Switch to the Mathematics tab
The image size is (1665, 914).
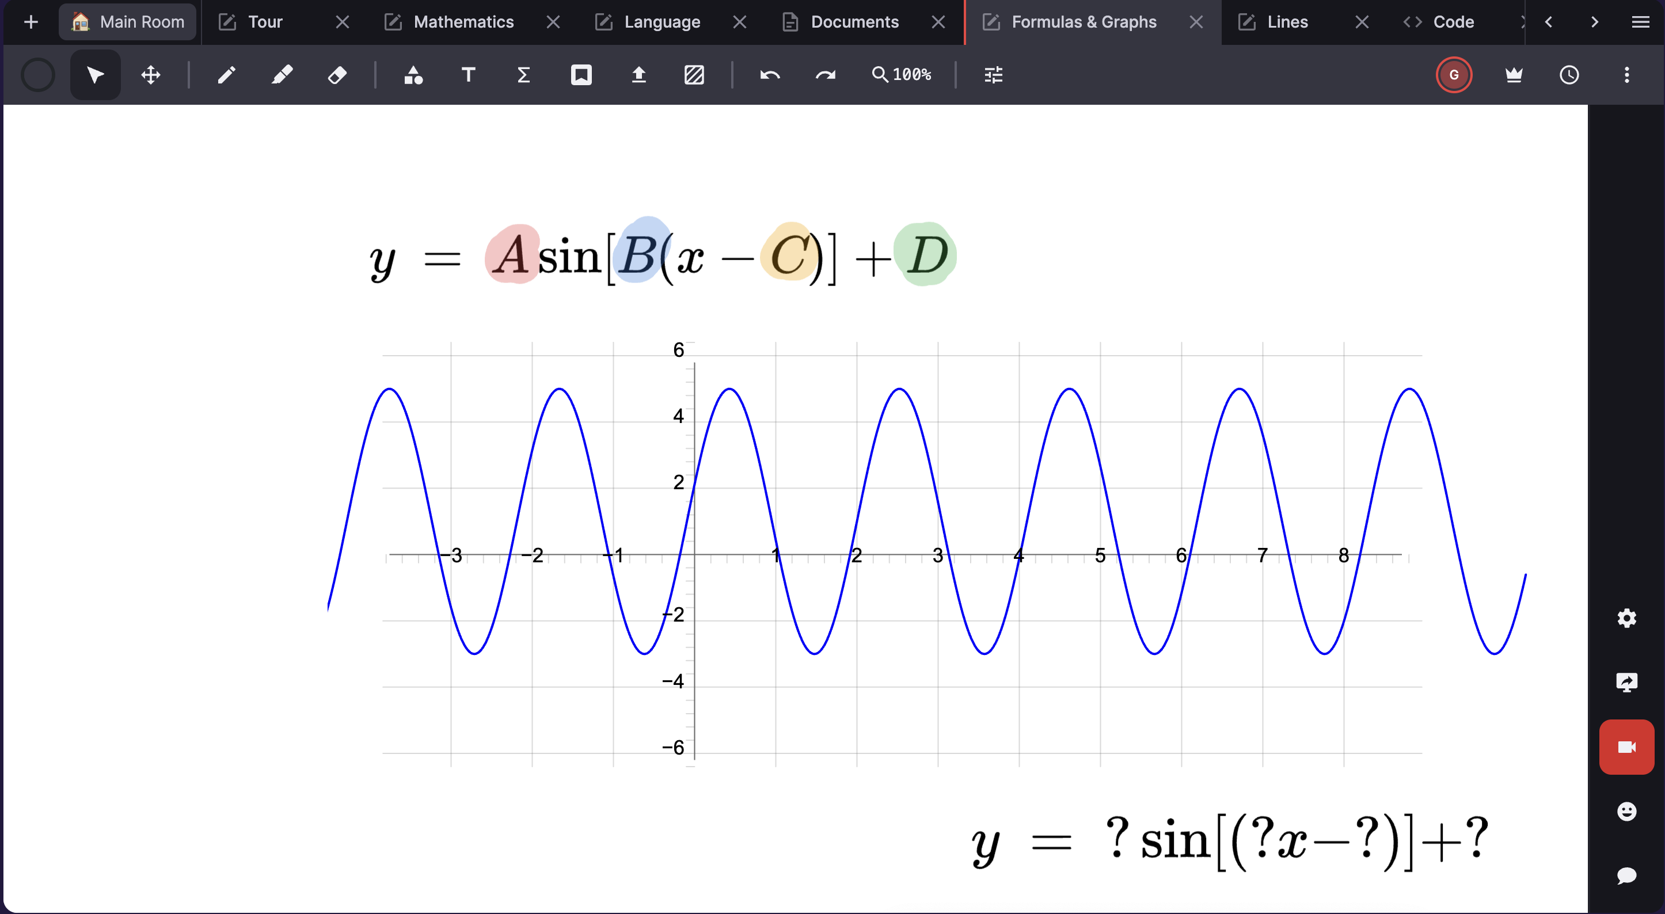pos(463,22)
